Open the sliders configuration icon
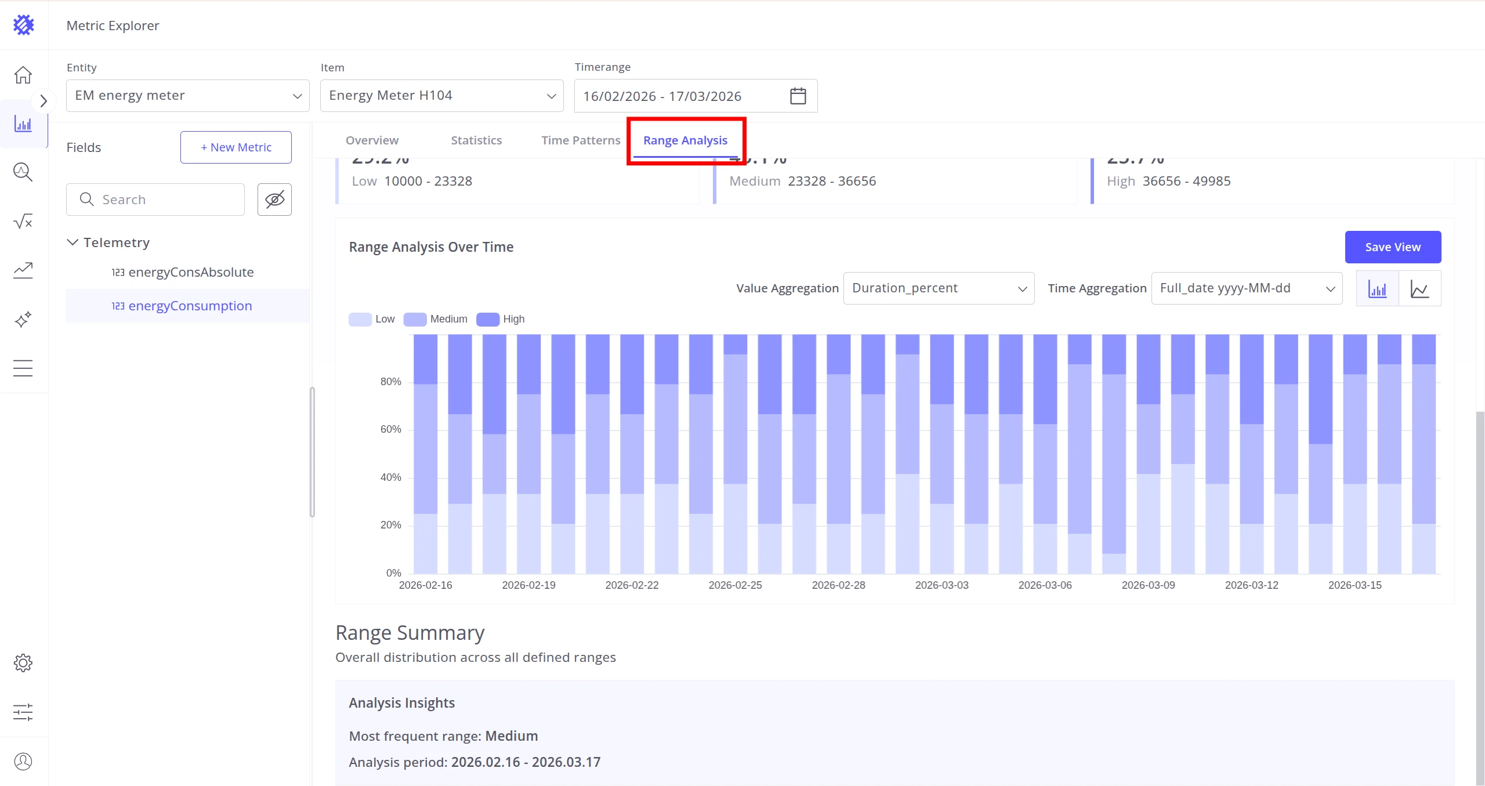The height and width of the screenshot is (786, 1485). 23,712
